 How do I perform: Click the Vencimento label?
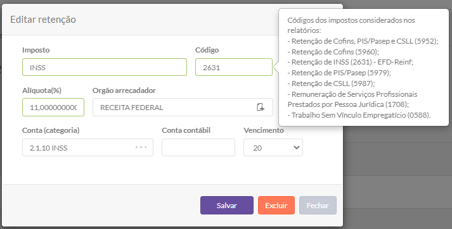click(x=264, y=130)
